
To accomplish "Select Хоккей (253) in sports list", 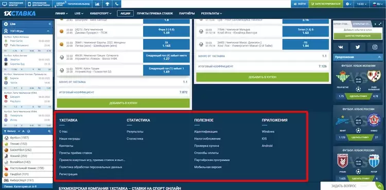I will coord(27,156).
